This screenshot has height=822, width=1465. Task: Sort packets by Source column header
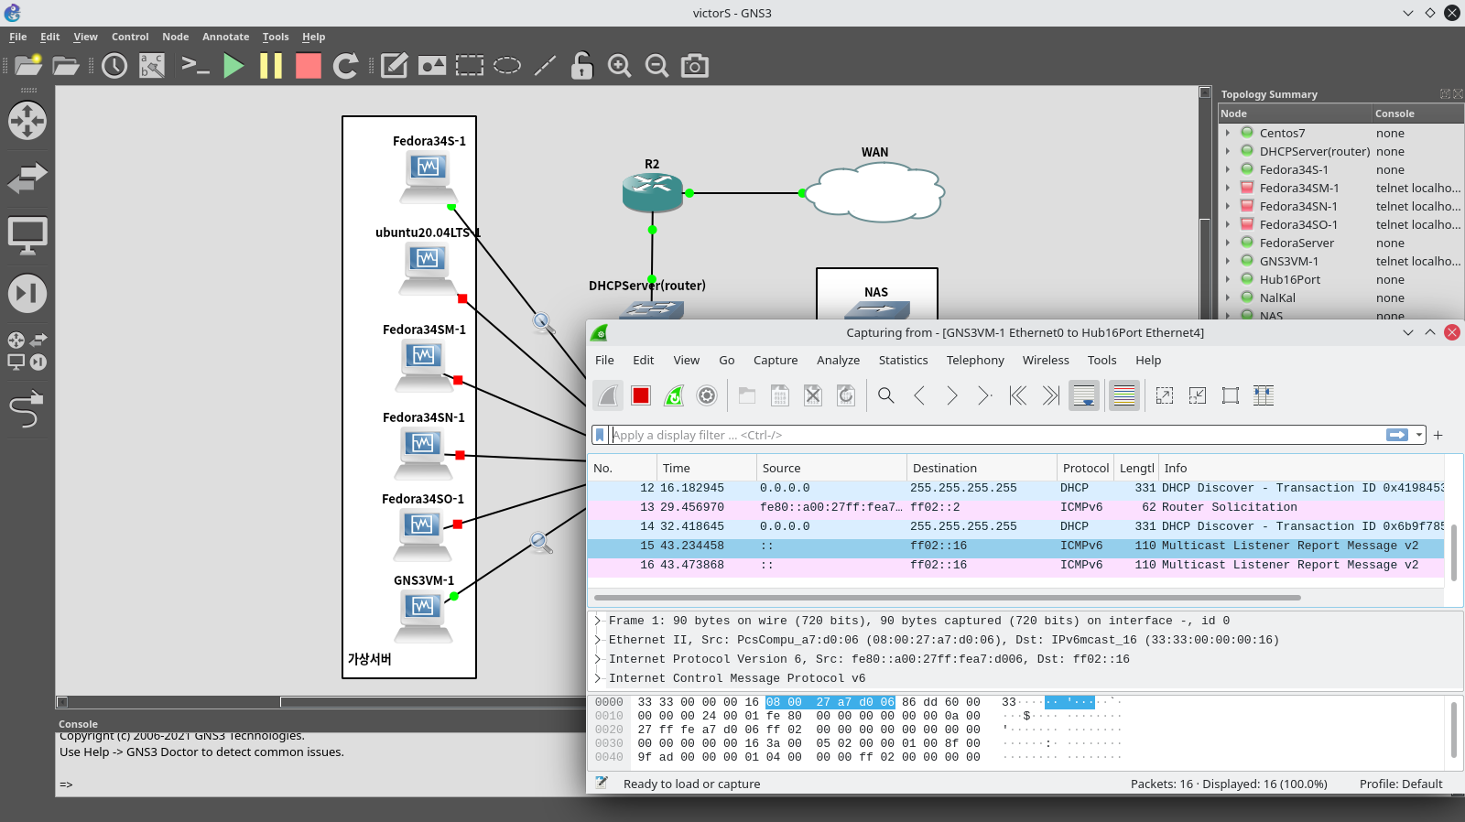831,468
